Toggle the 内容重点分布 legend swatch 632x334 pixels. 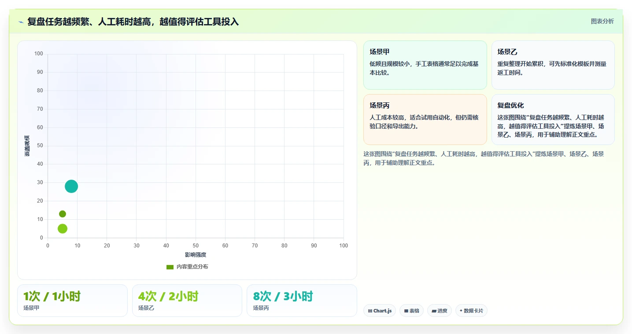170,267
